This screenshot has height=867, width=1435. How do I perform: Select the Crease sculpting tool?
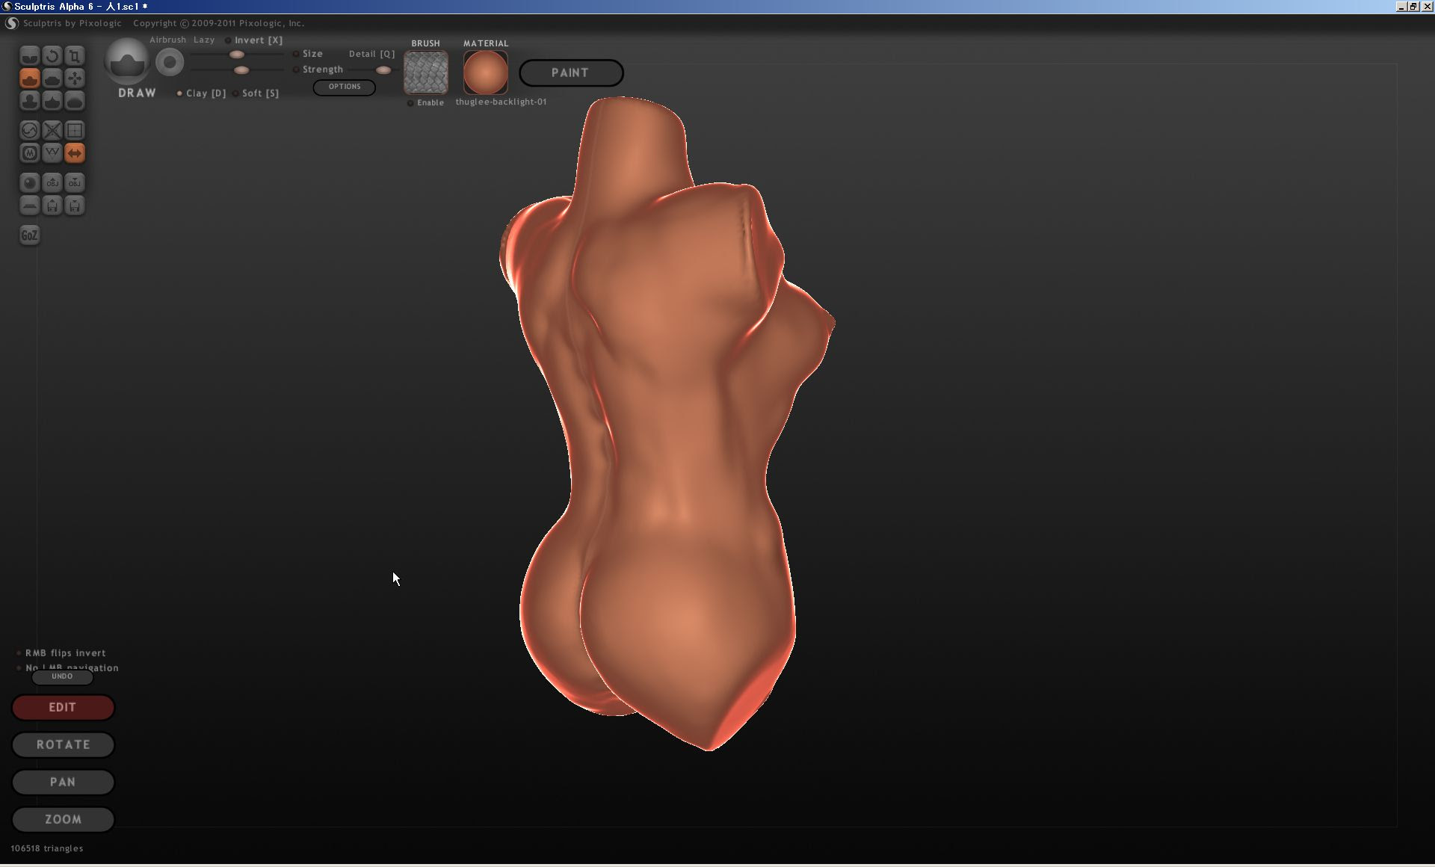tap(29, 56)
